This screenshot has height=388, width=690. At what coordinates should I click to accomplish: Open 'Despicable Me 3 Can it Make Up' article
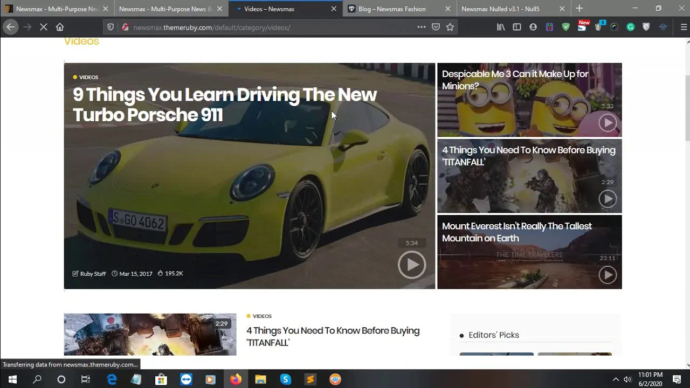[x=515, y=80]
